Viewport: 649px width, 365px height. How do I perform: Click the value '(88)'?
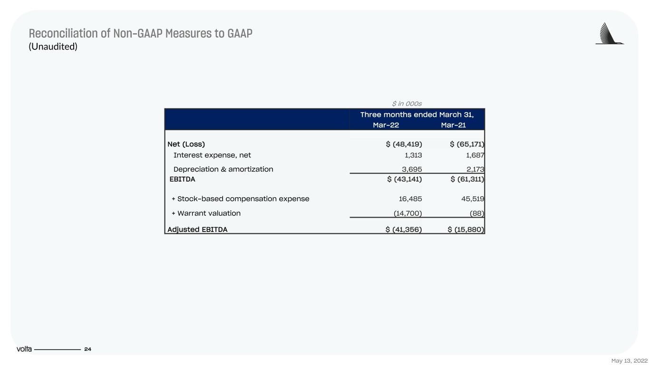coord(477,213)
